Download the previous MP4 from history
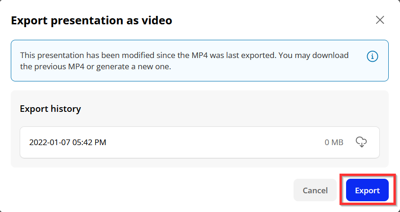The height and width of the screenshot is (212, 400). (x=361, y=142)
